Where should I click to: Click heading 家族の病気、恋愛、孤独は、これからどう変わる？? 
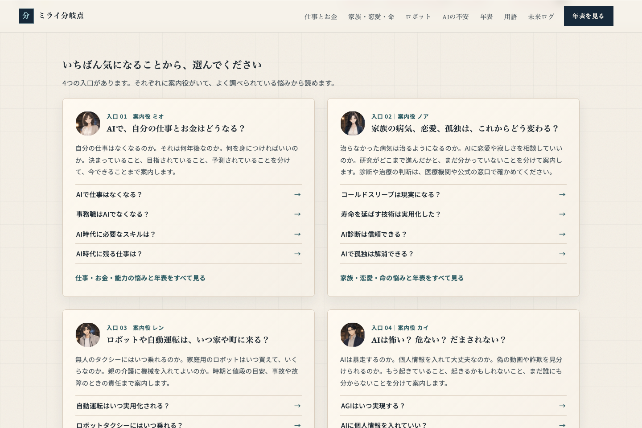click(x=465, y=128)
